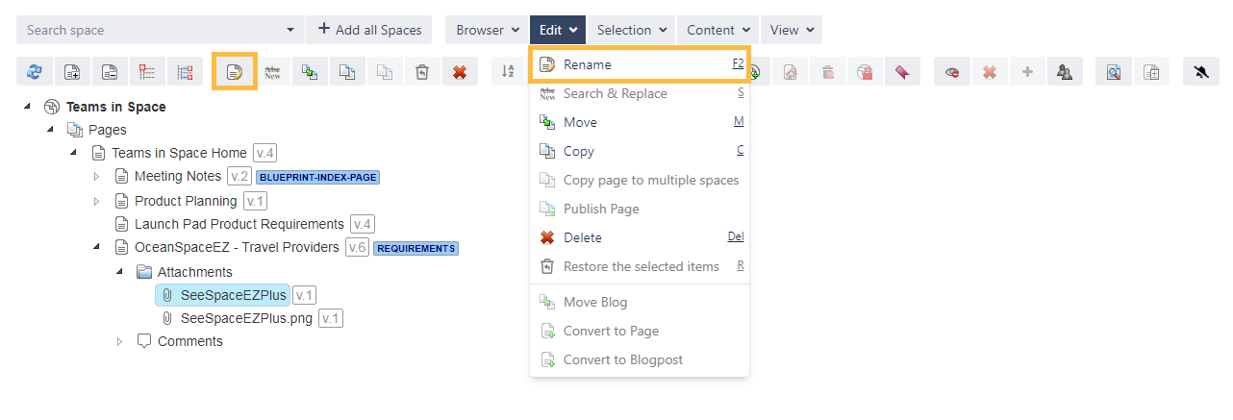Select Delete in the Edit menu
The image size is (1233, 420).
(582, 237)
